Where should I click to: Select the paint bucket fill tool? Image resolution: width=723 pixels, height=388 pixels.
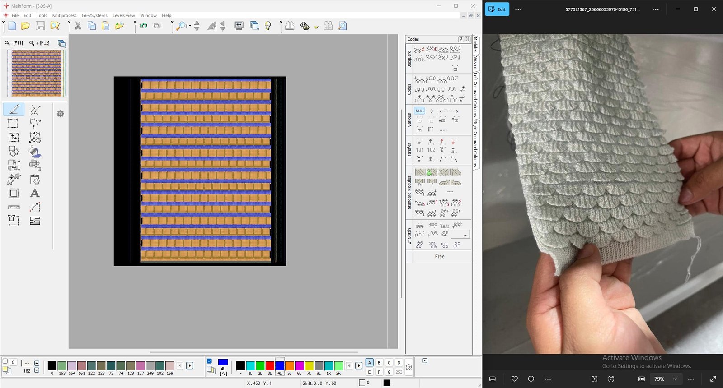pos(35,151)
